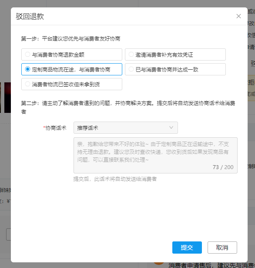Image resolution: width=255 pixels, height=268 pixels.
Task: Click the hint 提交后，此话术将自动发送给消费者
Action: (115, 179)
